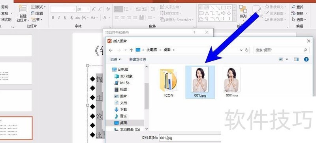Click the line spacing icon
The height and width of the screenshot is (143, 316).
click(x=153, y=9)
